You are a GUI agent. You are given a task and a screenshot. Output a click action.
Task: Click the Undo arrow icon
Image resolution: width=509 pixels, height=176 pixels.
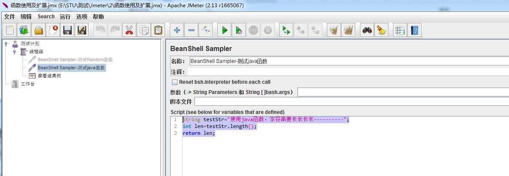point(101,30)
